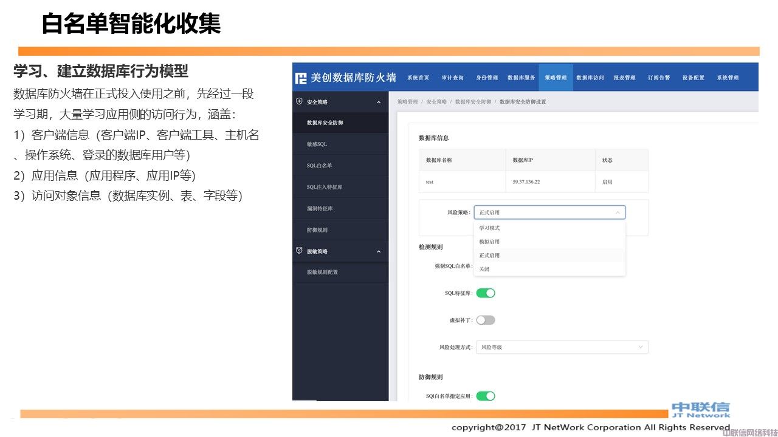The width and height of the screenshot is (778, 437).
Task: Open the 报表管理 top menu
Action: (624, 78)
